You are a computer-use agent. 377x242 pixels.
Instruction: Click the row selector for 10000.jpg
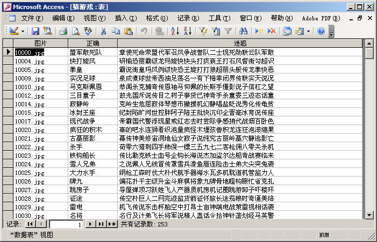[8, 52]
